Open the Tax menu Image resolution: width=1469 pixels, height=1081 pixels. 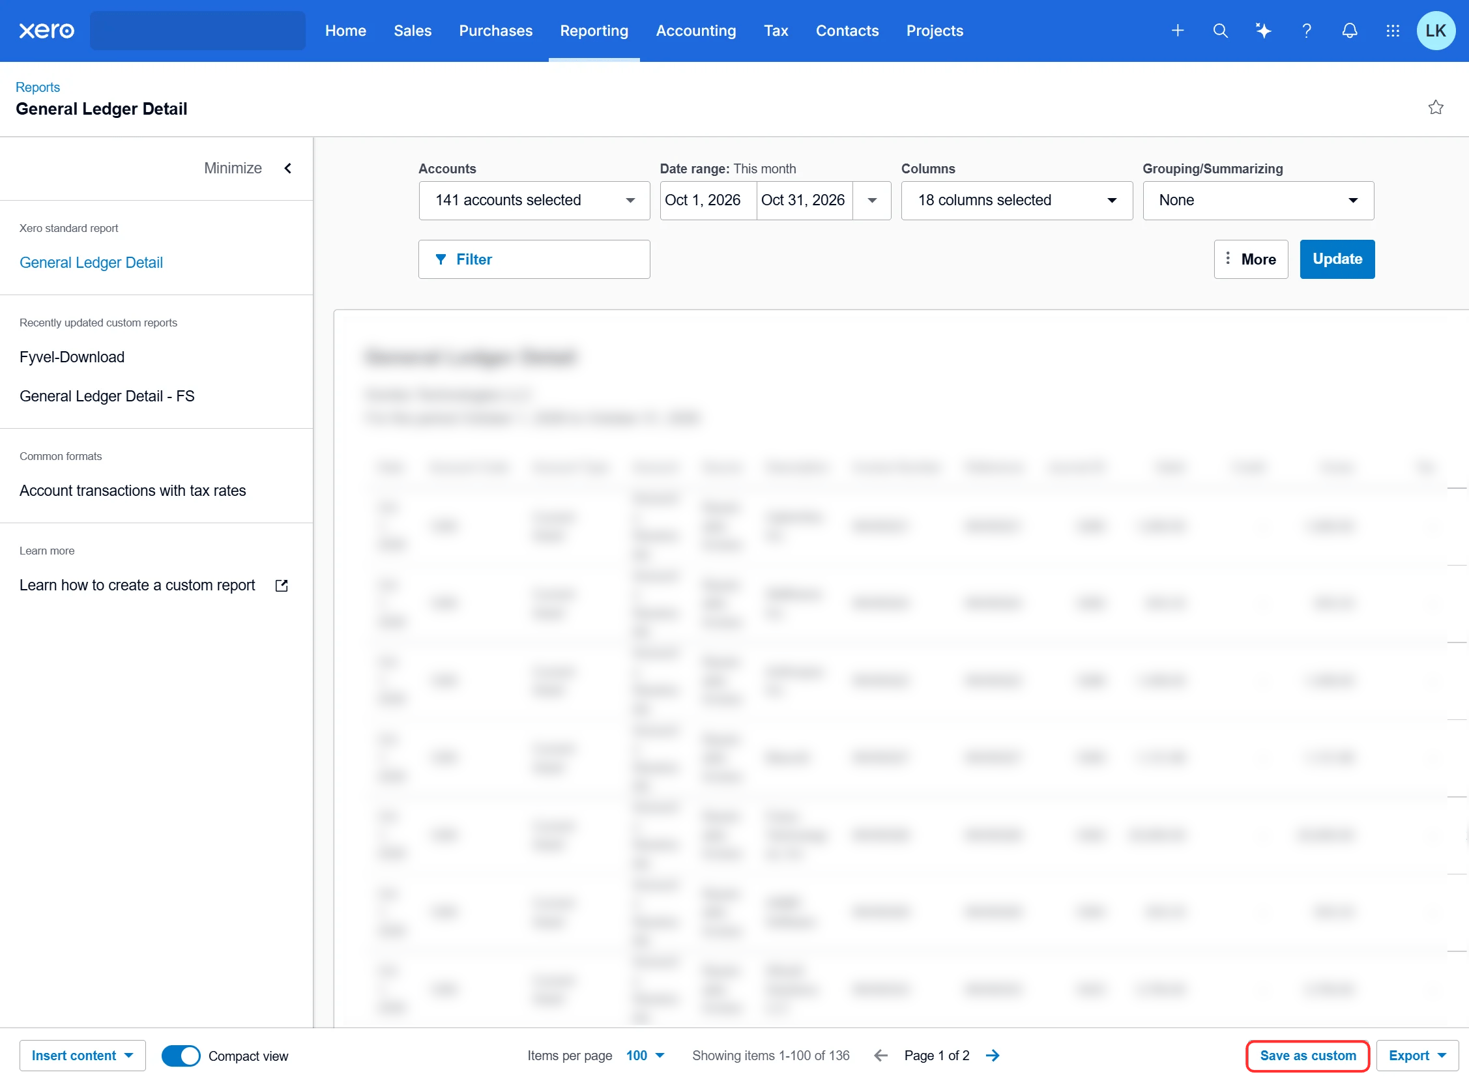776,31
